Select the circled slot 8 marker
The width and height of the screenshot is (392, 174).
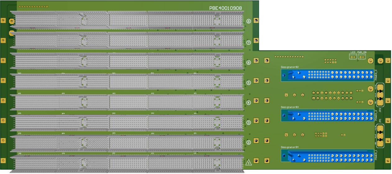pyautogui.click(x=248, y=21)
